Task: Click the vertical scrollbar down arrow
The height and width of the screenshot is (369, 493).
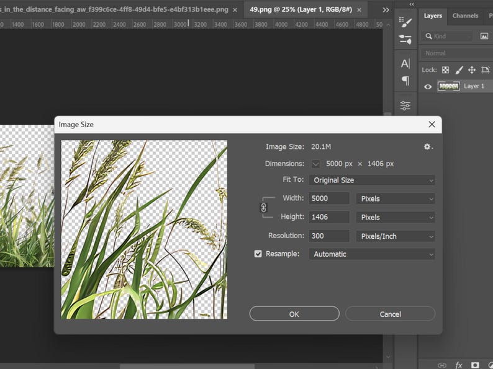Action: click(x=388, y=357)
